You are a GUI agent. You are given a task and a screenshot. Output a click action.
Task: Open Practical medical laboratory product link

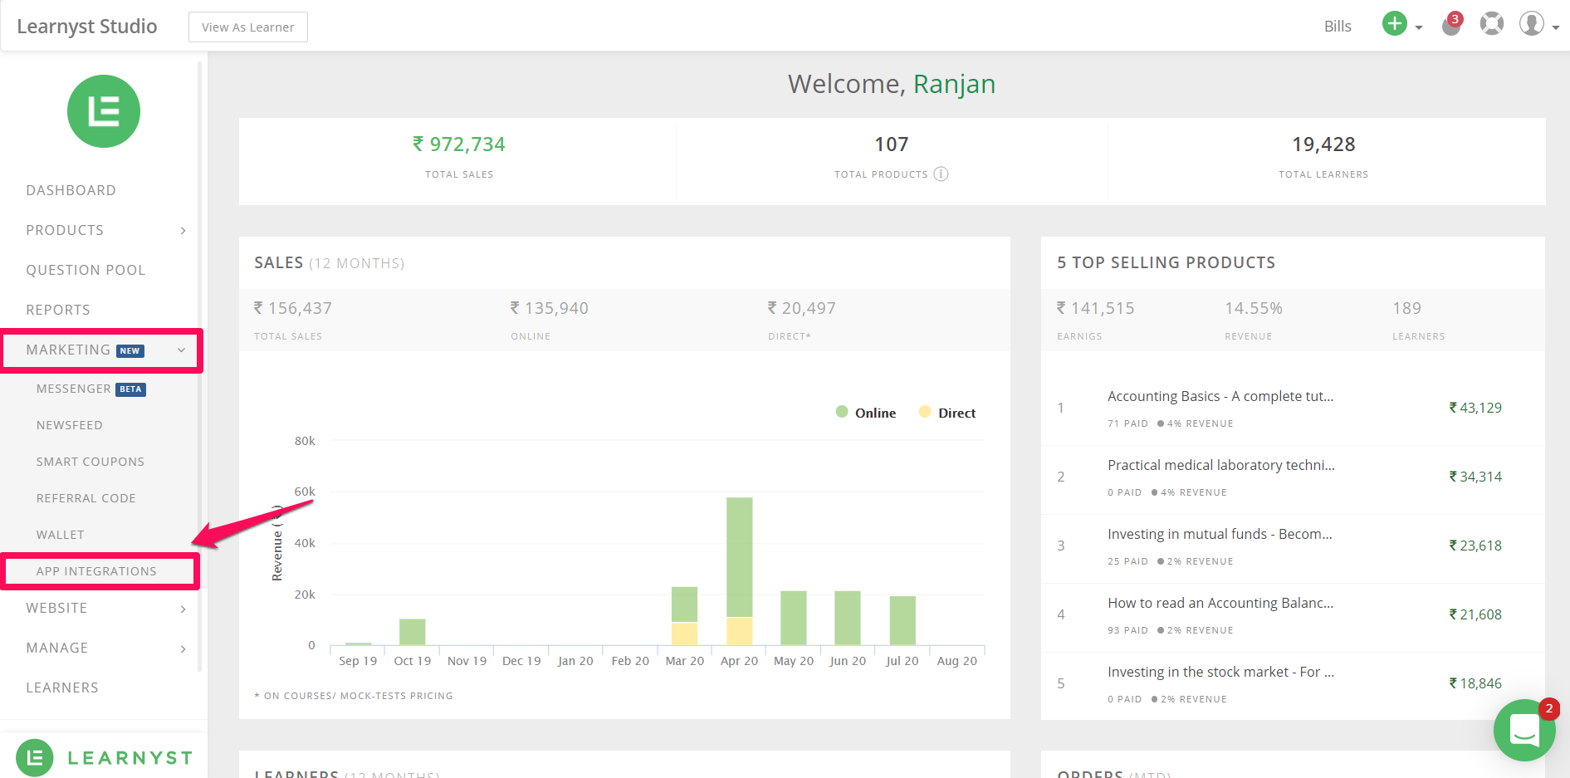[x=1221, y=465]
